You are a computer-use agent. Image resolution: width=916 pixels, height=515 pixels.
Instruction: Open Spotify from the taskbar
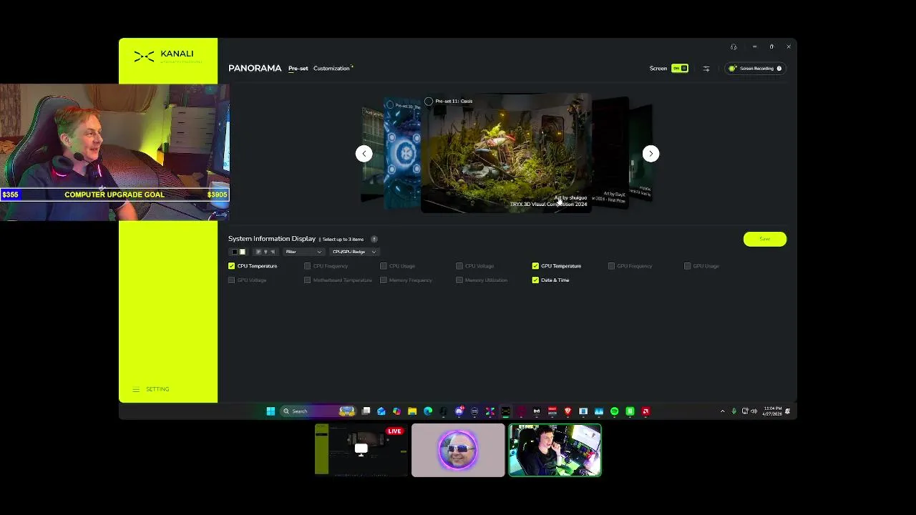click(615, 411)
